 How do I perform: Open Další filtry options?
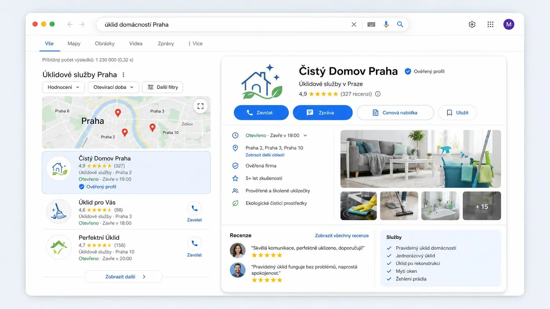163,87
